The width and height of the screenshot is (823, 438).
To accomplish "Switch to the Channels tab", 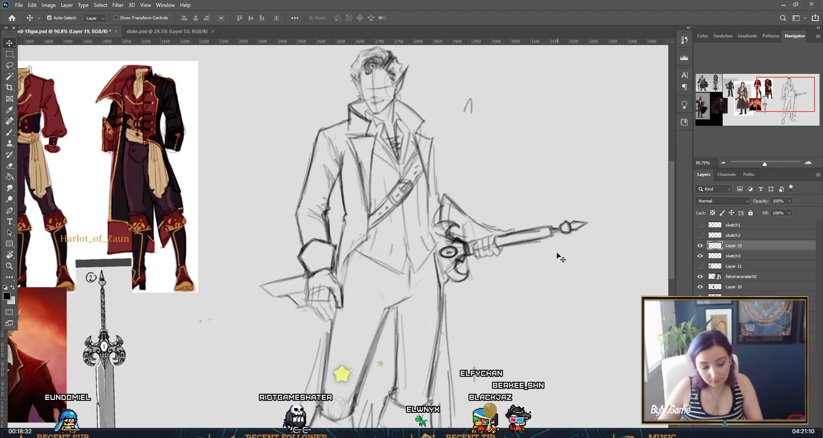I will point(726,175).
